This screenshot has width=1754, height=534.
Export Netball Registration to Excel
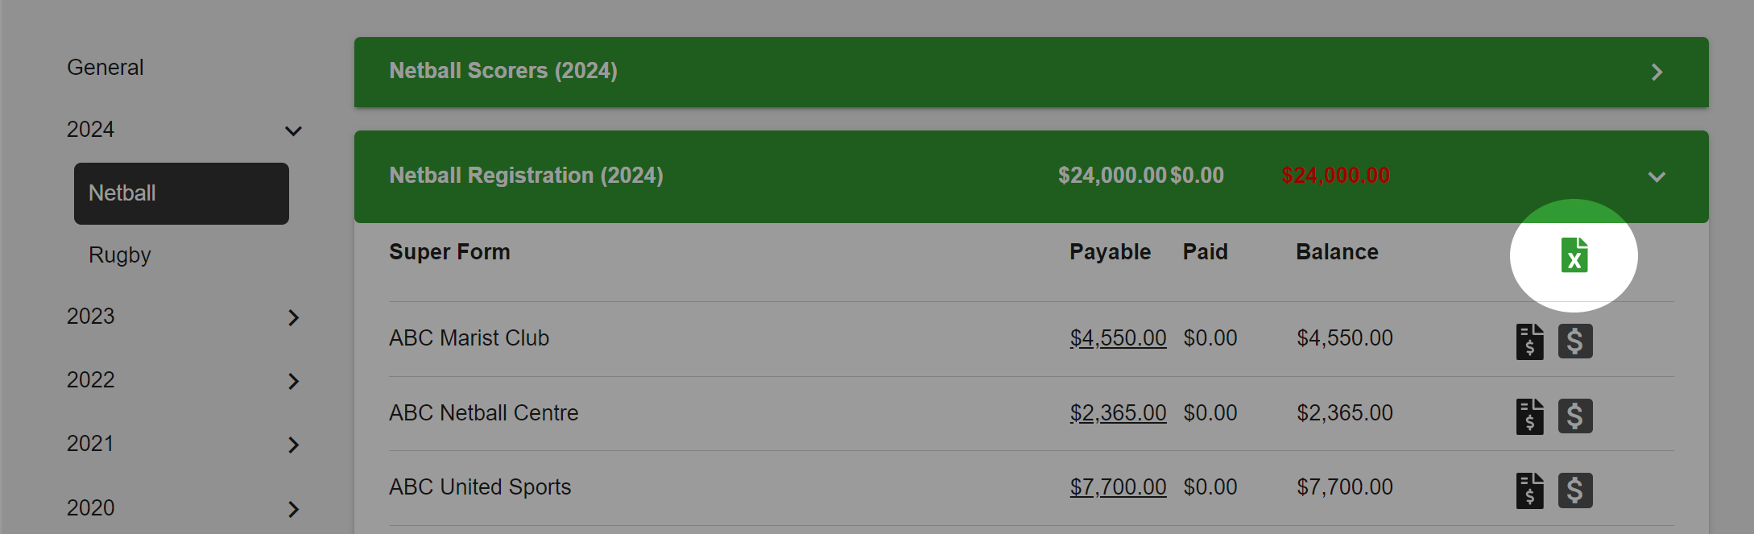pos(1574,255)
